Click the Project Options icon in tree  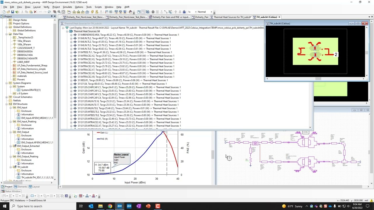tap(10, 24)
